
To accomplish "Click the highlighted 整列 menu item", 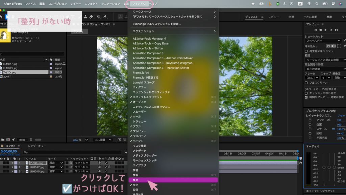I will 173,180.
